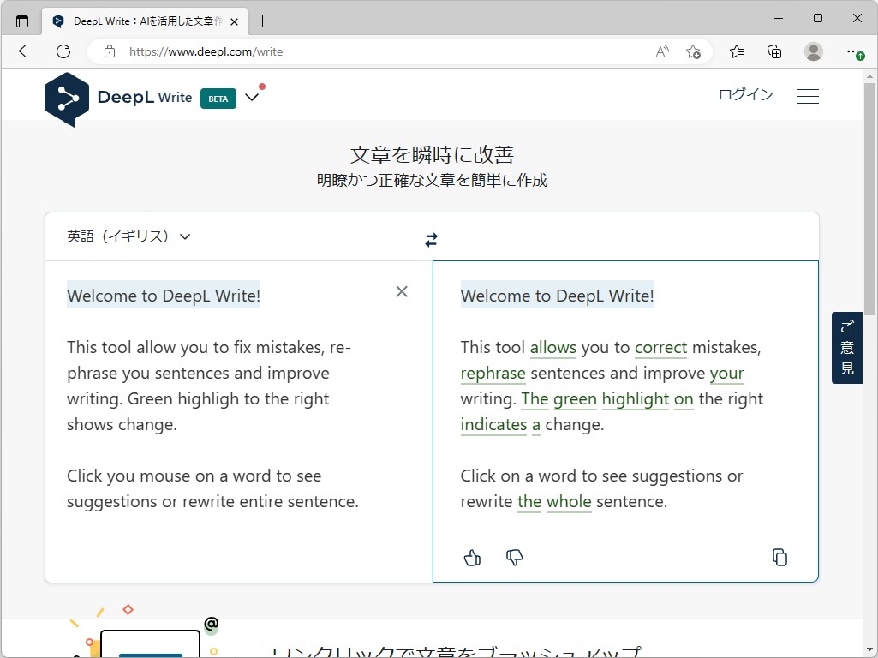This screenshot has width=878, height=658.
Task: Give a thumbs up to the rewritten text
Action: (472, 558)
